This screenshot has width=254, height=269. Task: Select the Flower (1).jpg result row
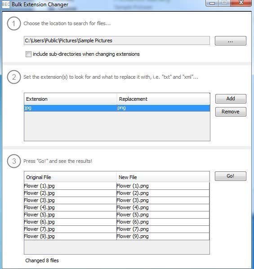coord(116,186)
